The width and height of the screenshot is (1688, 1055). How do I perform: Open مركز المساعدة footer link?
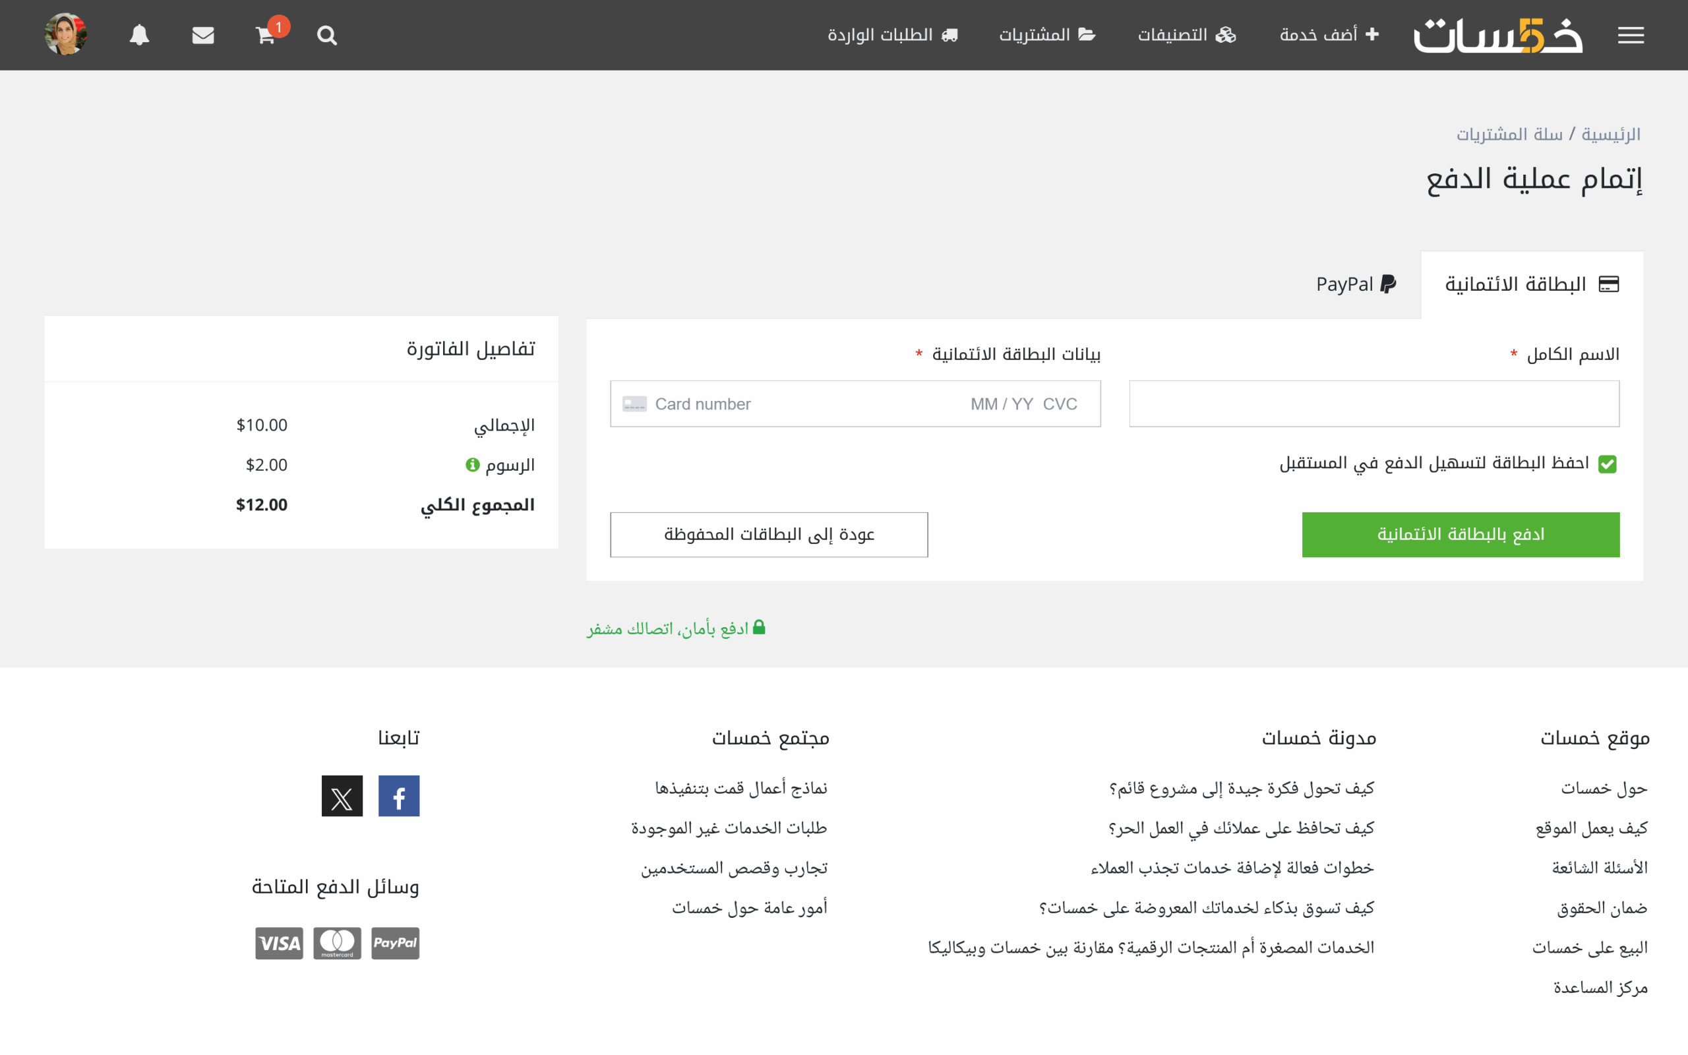1600,987
